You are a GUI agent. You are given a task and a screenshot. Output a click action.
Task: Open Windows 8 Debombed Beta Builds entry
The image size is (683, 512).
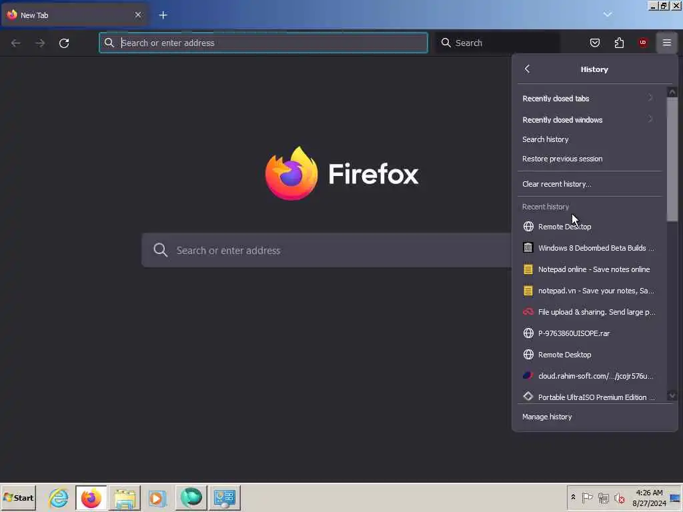[590, 248]
